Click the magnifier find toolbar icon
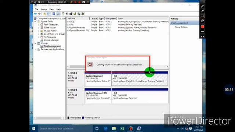This screenshot has height=132, width=235. (x=79, y=14)
